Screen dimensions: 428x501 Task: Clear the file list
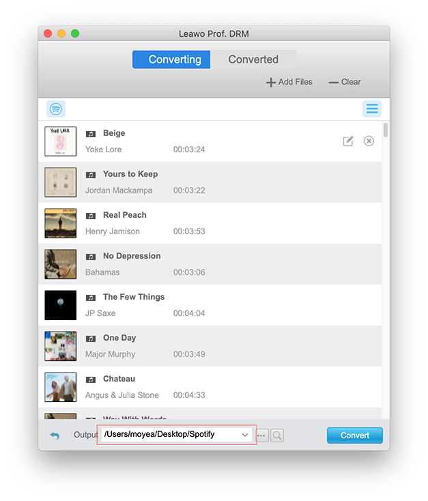coord(345,82)
